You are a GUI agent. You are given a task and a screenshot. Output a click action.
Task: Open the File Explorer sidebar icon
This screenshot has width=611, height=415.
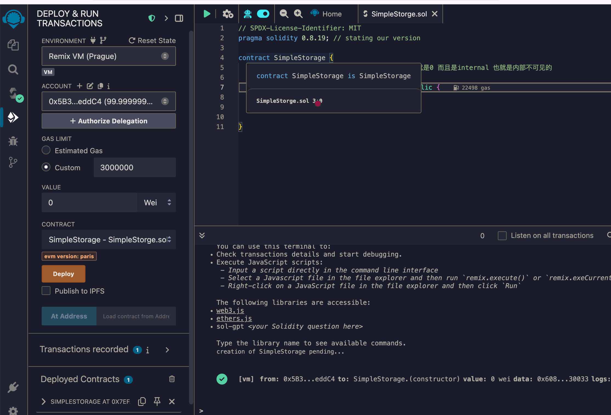click(x=13, y=45)
